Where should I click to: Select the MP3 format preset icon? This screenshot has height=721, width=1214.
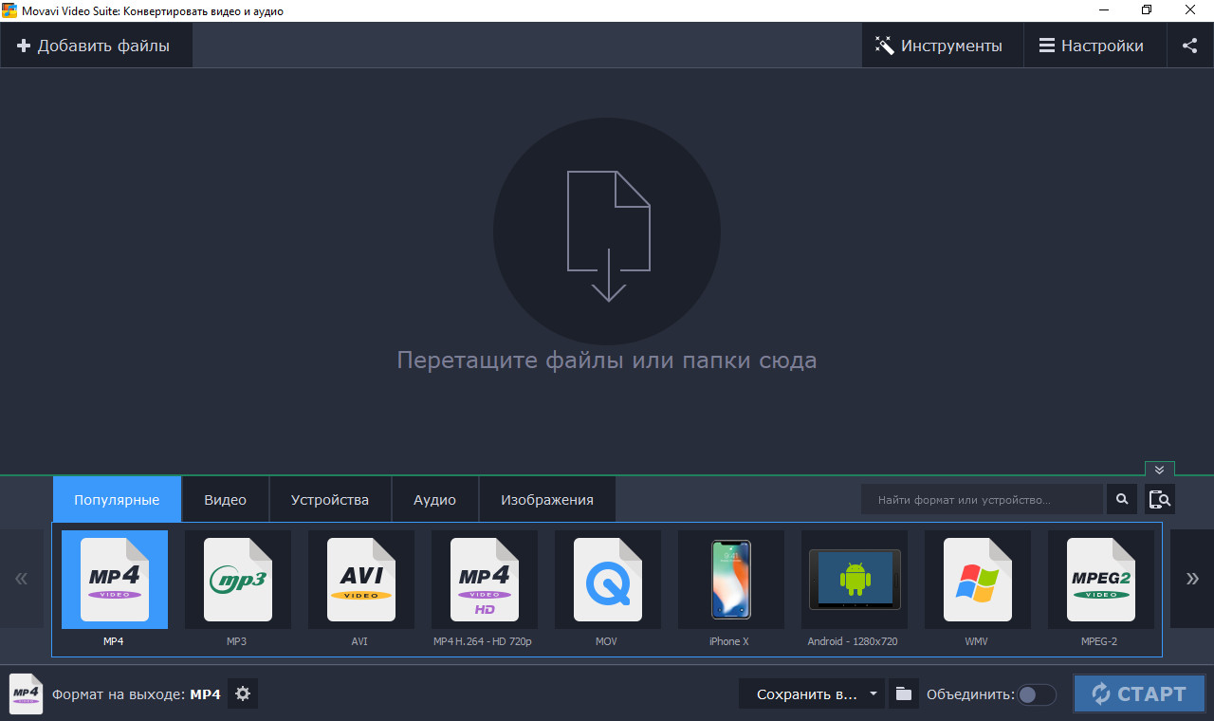[x=238, y=580]
